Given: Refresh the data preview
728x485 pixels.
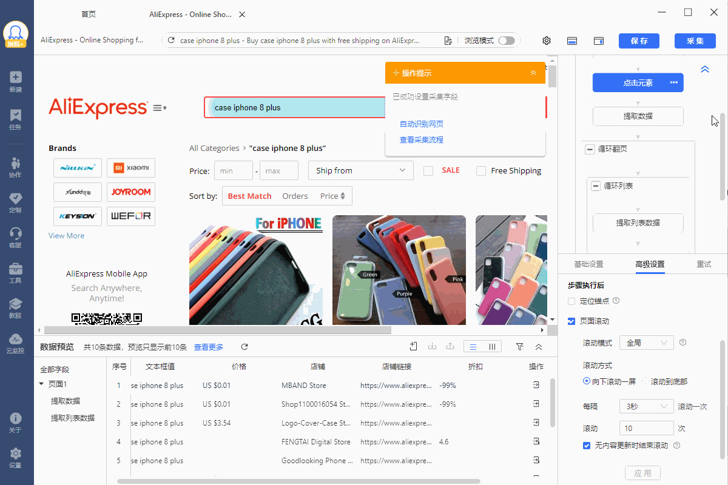Looking at the screenshot, I should (x=244, y=347).
